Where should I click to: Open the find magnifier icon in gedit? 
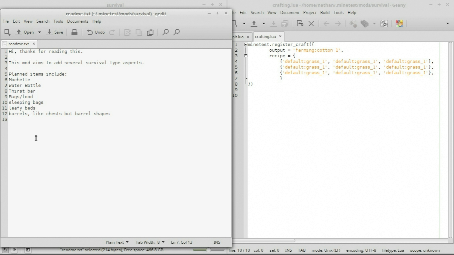click(165, 32)
